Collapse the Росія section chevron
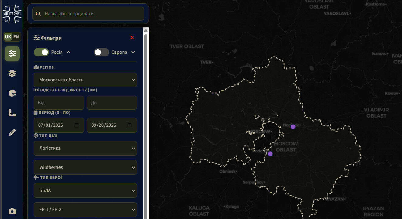Image resolution: width=402 pixels, height=219 pixels. click(68, 52)
